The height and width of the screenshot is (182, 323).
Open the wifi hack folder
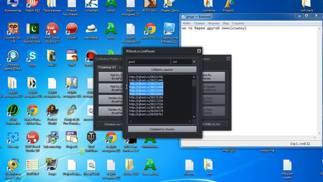(x=306, y=6)
